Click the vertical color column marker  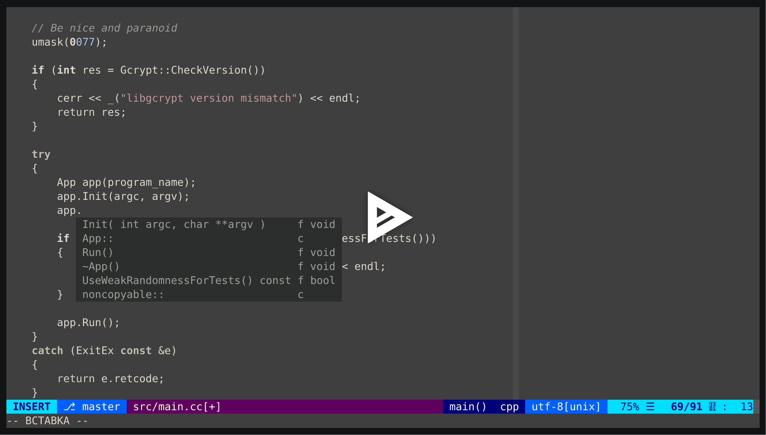[516, 203]
